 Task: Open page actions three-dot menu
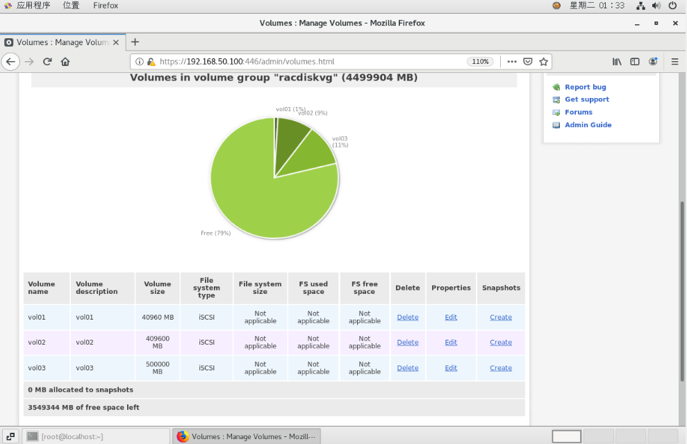(512, 62)
